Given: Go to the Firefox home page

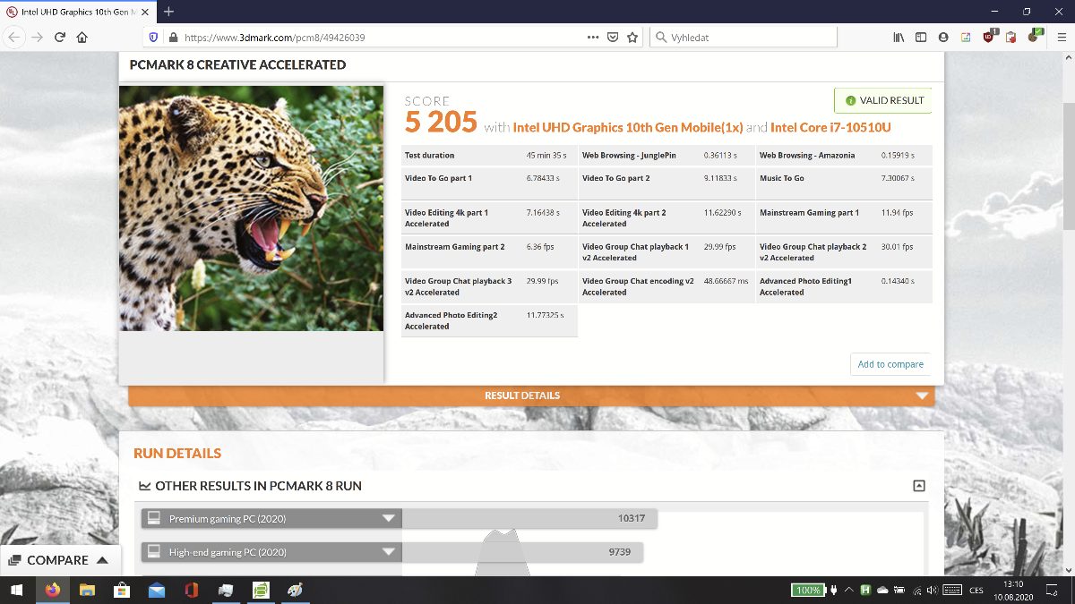Looking at the screenshot, I should pos(82,38).
